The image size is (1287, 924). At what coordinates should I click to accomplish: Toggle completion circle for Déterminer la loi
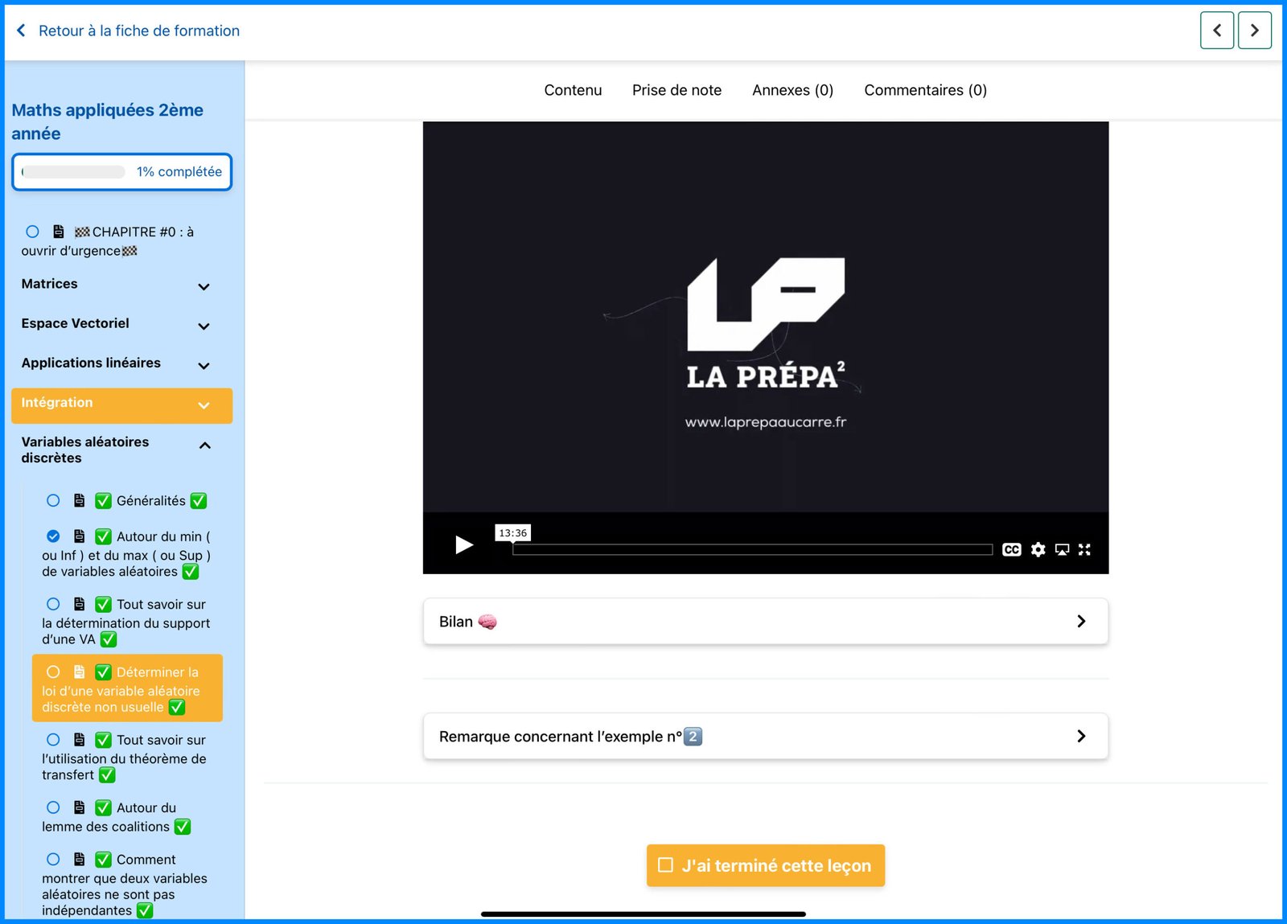pyautogui.click(x=53, y=671)
